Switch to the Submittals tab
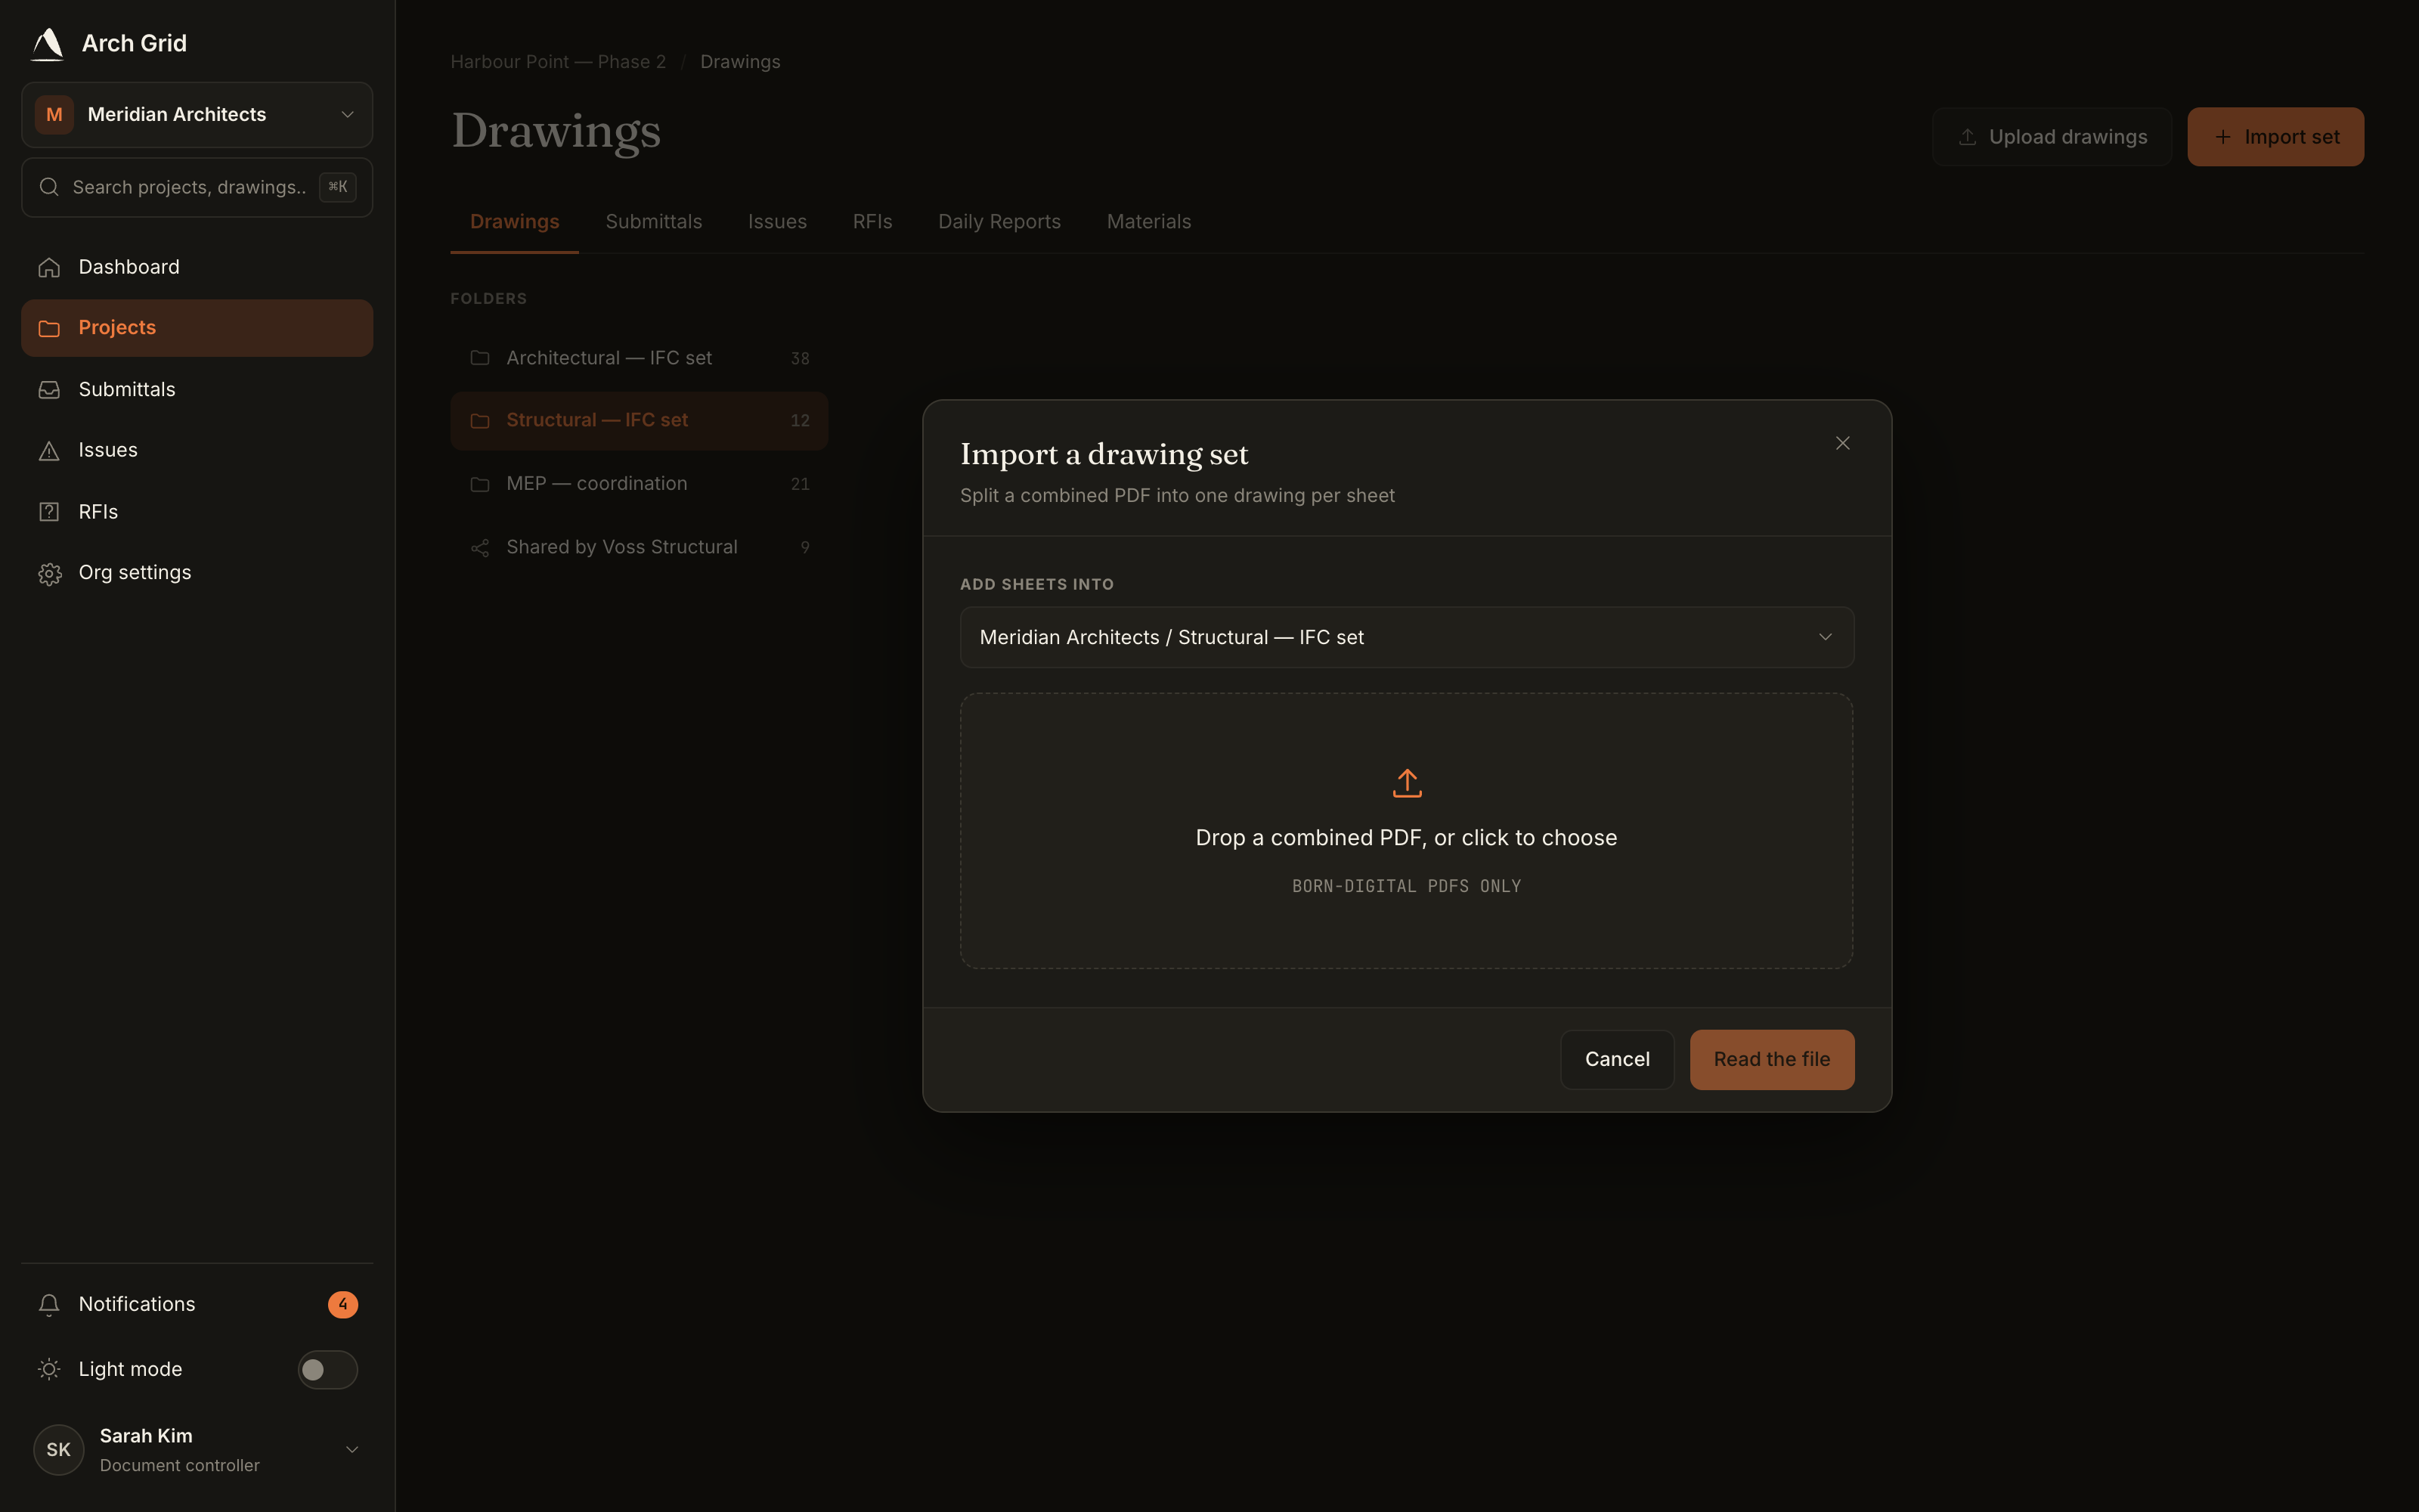 (x=654, y=222)
